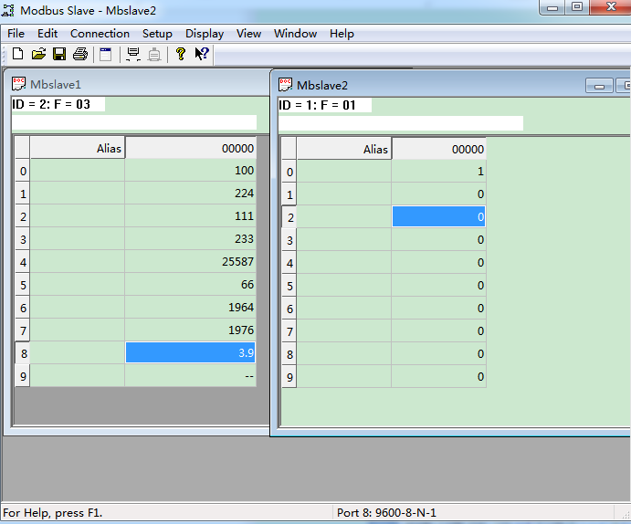Click the Disconnect toolbar icon
This screenshot has width=631, height=524.
154,54
